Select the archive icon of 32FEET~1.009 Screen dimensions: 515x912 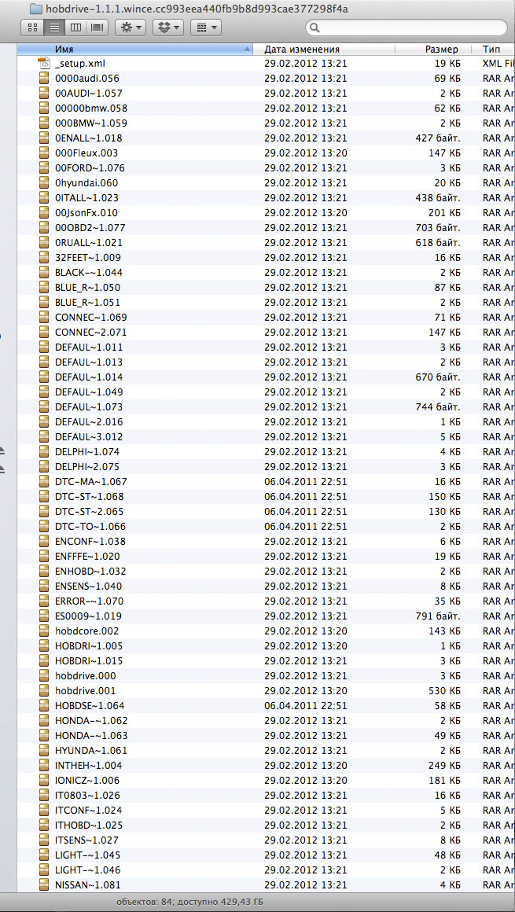45,258
